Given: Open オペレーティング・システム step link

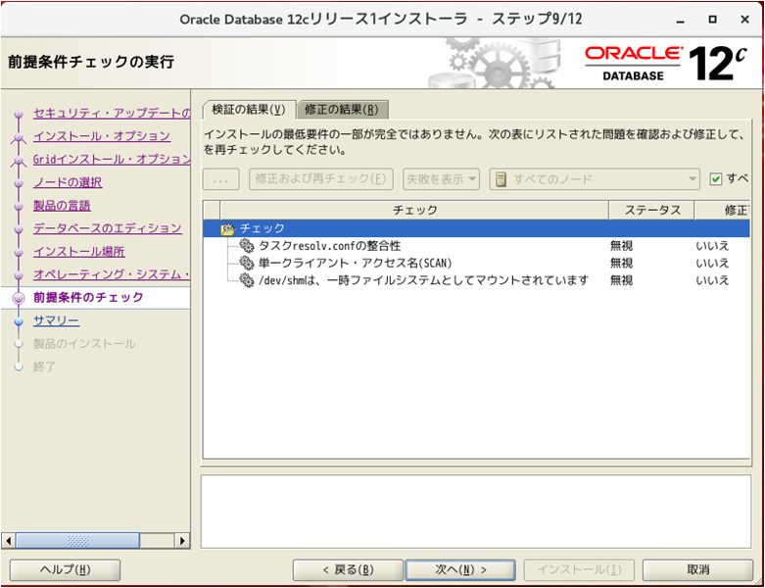Looking at the screenshot, I should [112, 274].
